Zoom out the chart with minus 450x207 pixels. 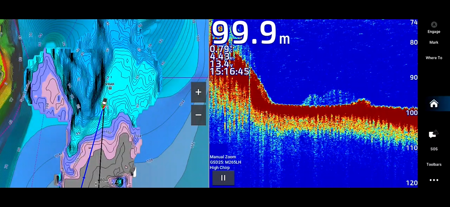tap(198, 115)
